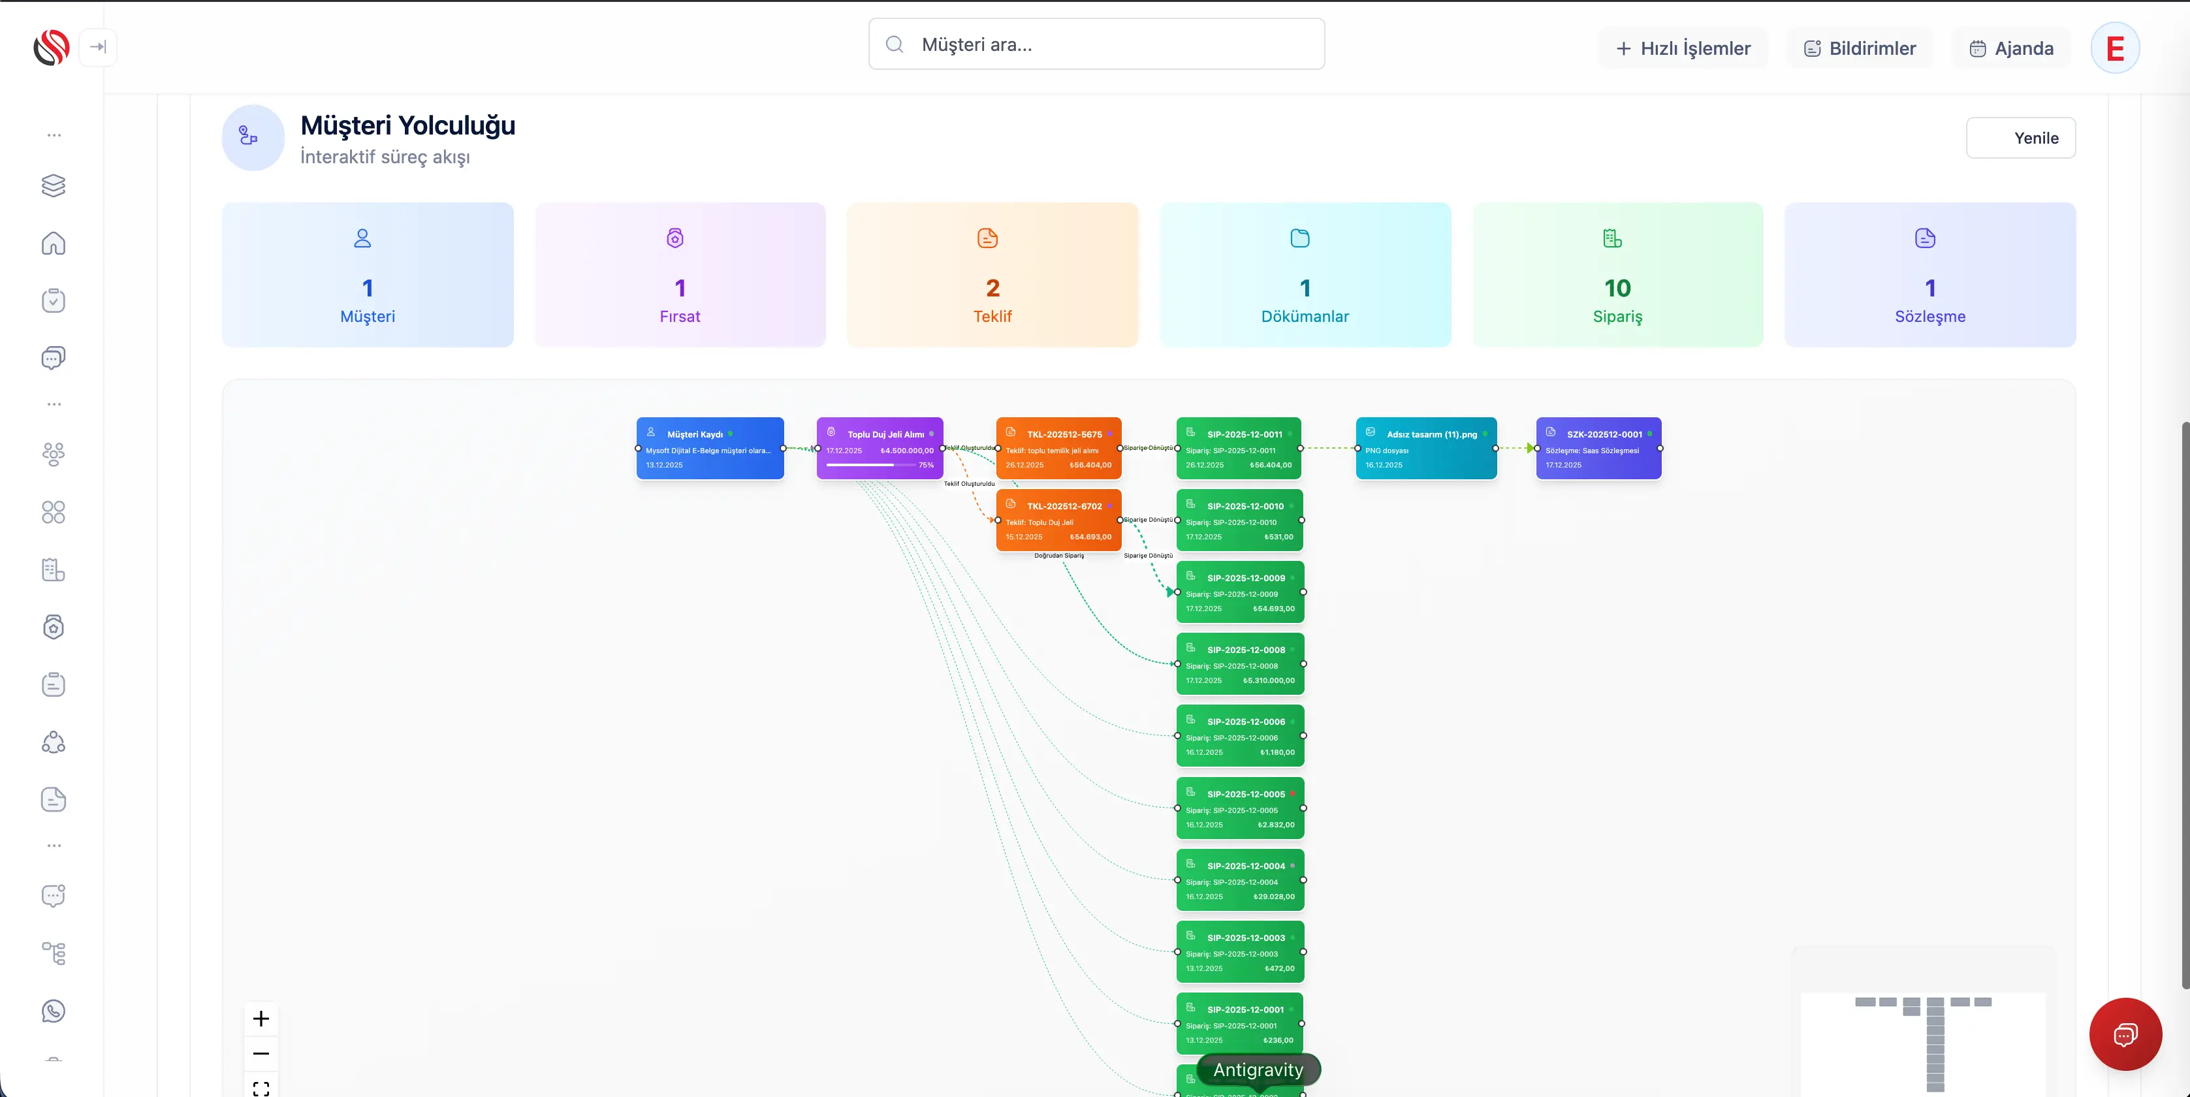Image resolution: width=2190 pixels, height=1097 pixels.
Task: Open the Ajanda calendar
Action: [2010, 48]
